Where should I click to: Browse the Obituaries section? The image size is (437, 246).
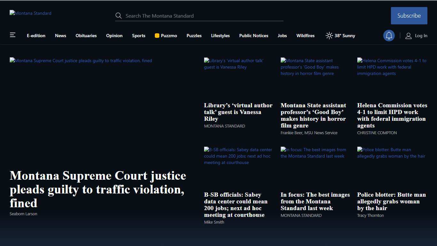[x=86, y=36]
